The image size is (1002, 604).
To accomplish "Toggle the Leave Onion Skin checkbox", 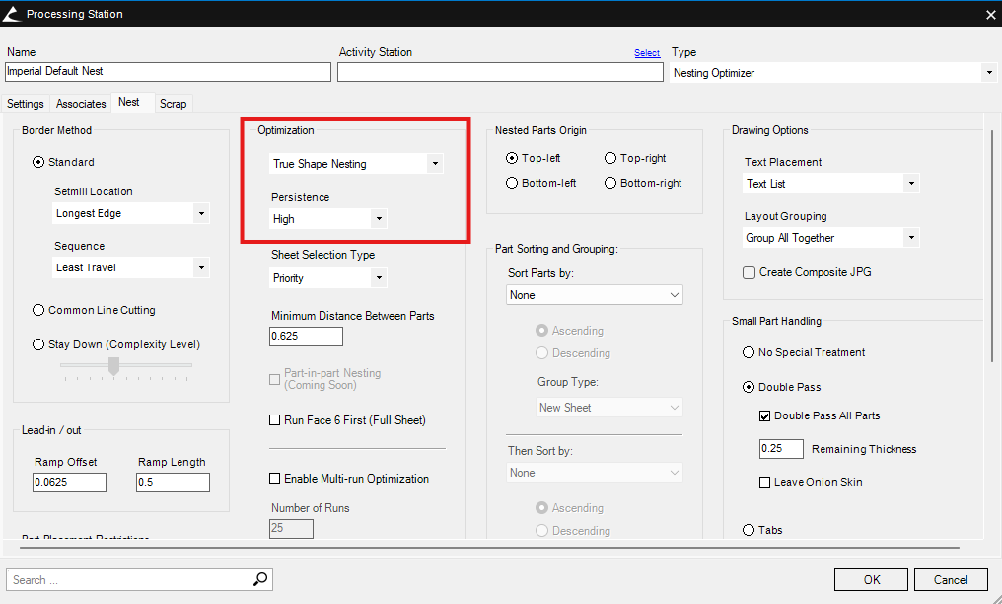I will point(765,482).
